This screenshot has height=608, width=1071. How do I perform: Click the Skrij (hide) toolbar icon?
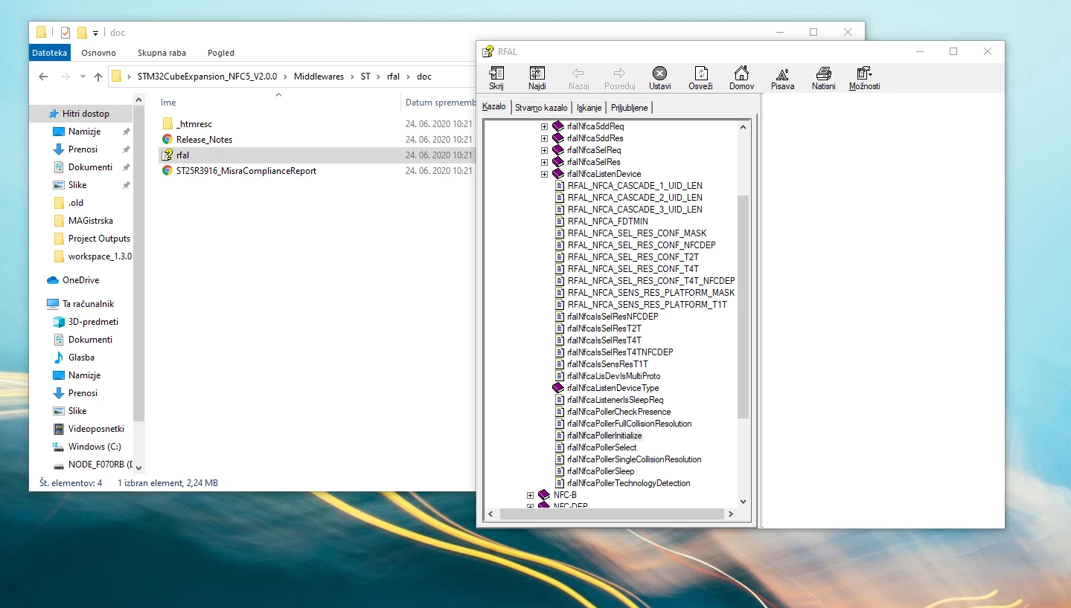[x=496, y=73]
